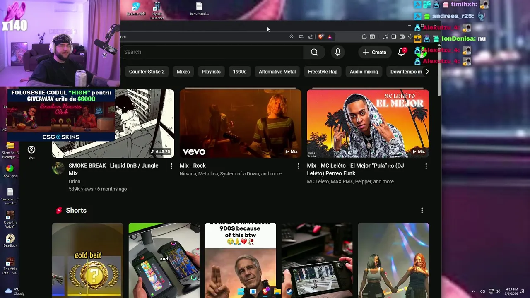
Task: Select the Mixes filter chip
Action: coord(183,72)
